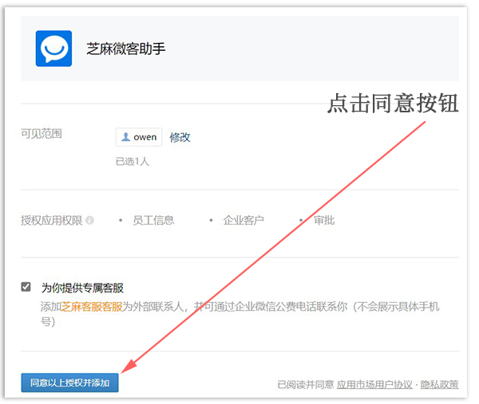Open the 应用市场用户协议 link
Image resolution: width=479 pixels, height=404 pixels.
click(374, 385)
